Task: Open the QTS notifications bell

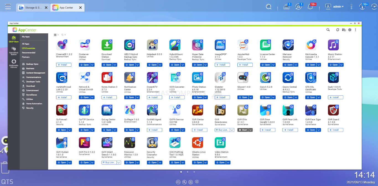Action: 310,7
